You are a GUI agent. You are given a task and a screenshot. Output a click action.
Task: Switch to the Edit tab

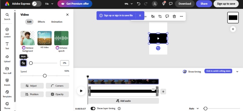[x=29, y=22]
